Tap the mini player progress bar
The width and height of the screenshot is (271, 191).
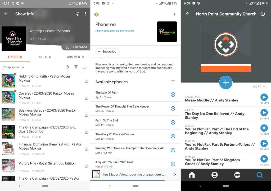[x=135, y=180]
